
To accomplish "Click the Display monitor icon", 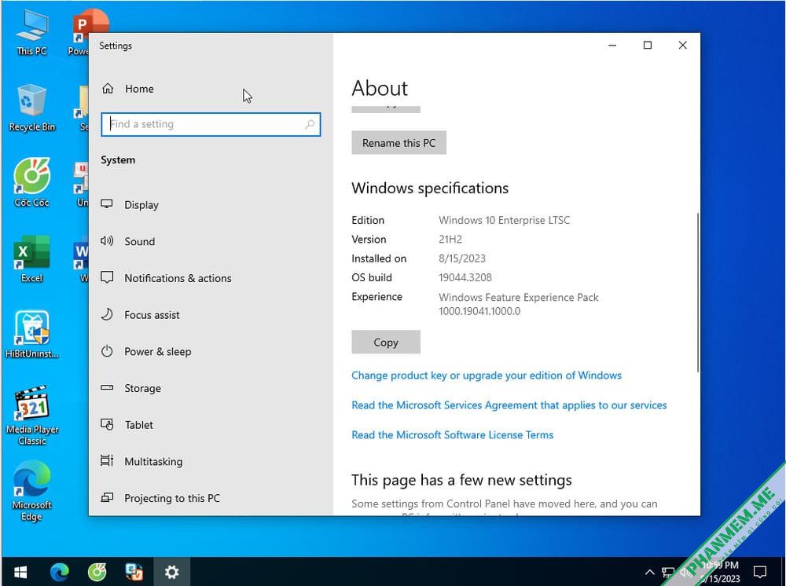I will pos(107,204).
